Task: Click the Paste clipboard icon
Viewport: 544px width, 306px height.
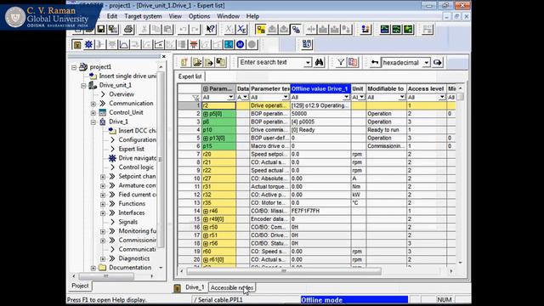Action: point(167,29)
